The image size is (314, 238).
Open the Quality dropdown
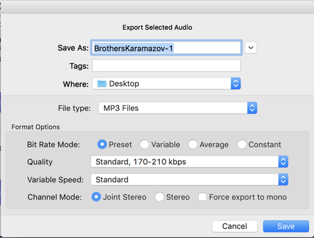[x=189, y=162]
